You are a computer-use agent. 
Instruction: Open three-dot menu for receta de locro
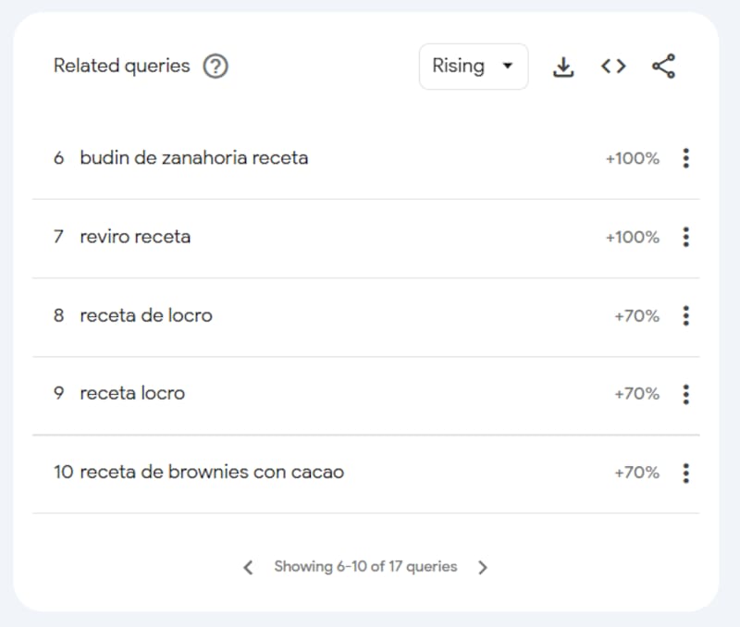click(x=686, y=315)
